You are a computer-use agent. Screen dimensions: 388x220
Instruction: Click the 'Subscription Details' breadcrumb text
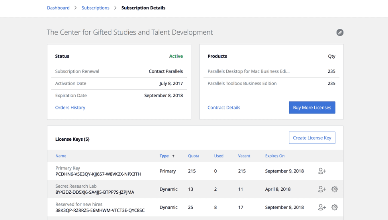tap(143, 8)
